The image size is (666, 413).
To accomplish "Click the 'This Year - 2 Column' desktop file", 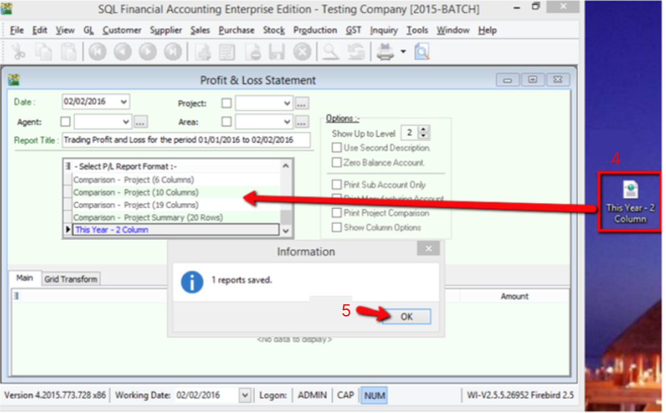I will point(630,202).
